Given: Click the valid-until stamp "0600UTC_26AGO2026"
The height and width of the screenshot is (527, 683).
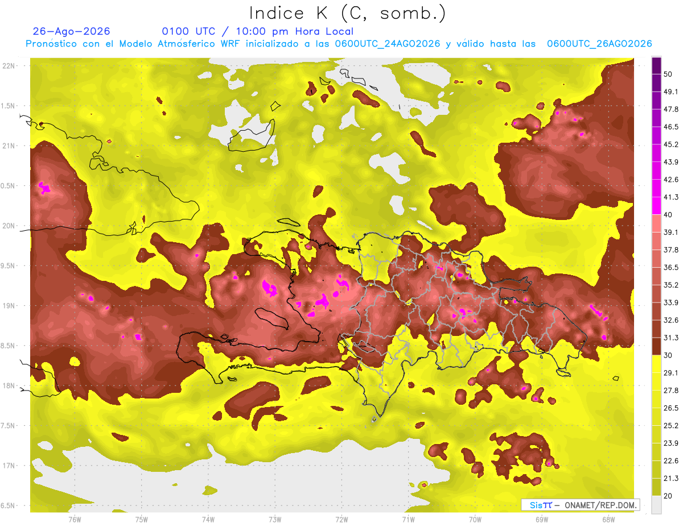Looking at the screenshot, I should (599, 44).
